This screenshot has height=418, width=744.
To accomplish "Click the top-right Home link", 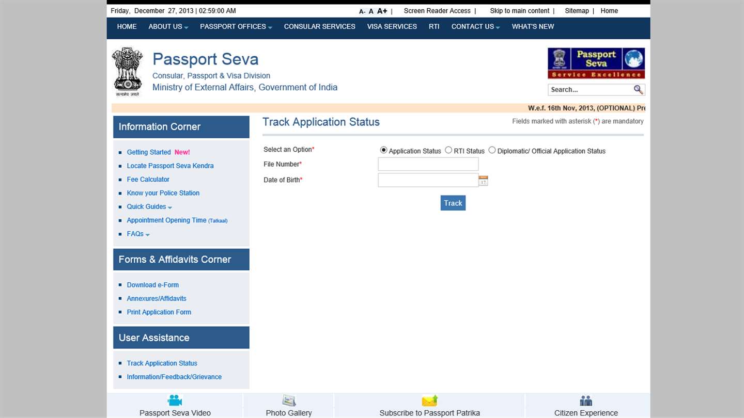I will (x=609, y=11).
